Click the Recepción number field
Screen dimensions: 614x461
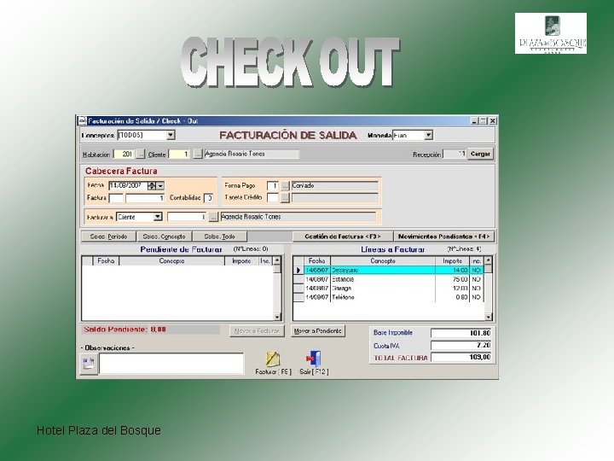pos(455,154)
